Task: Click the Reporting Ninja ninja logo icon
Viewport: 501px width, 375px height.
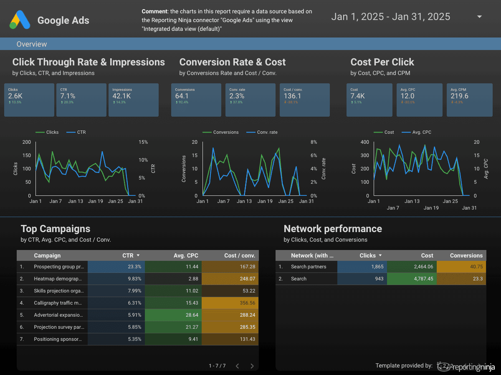Action: click(444, 367)
